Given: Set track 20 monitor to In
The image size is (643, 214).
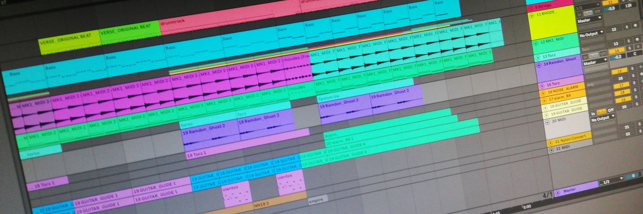Looking at the screenshot, I should [x=593, y=114].
